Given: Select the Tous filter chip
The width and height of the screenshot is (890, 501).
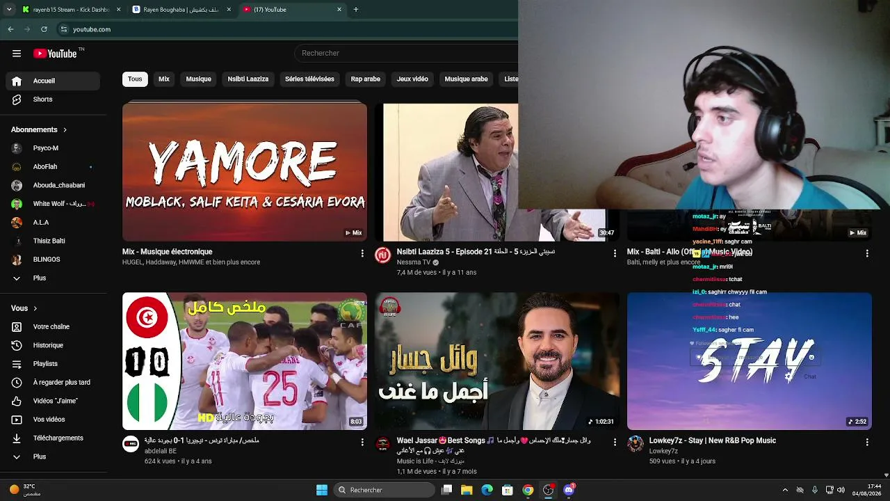Looking at the screenshot, I should click(135, 79).
